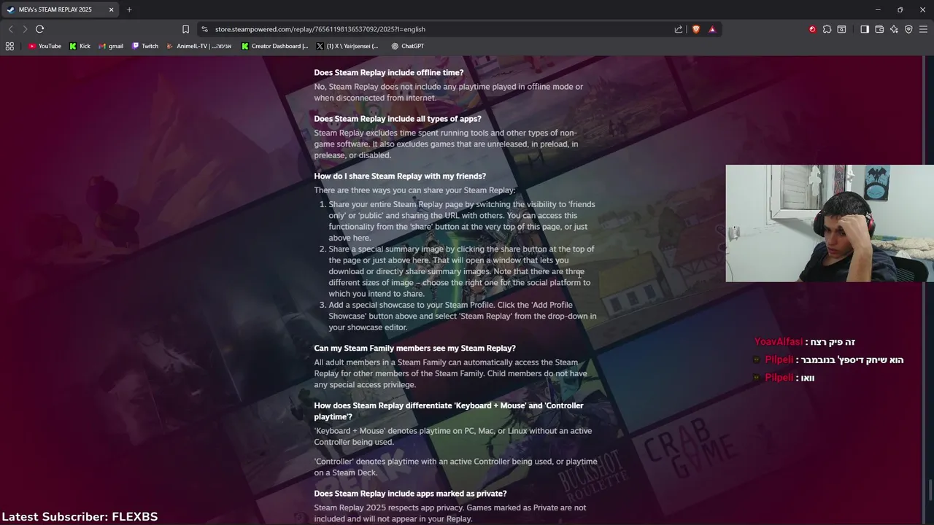Click list item 'Share a special summary image'
Screen dimensions: 934x525
(x=461, y=271)
